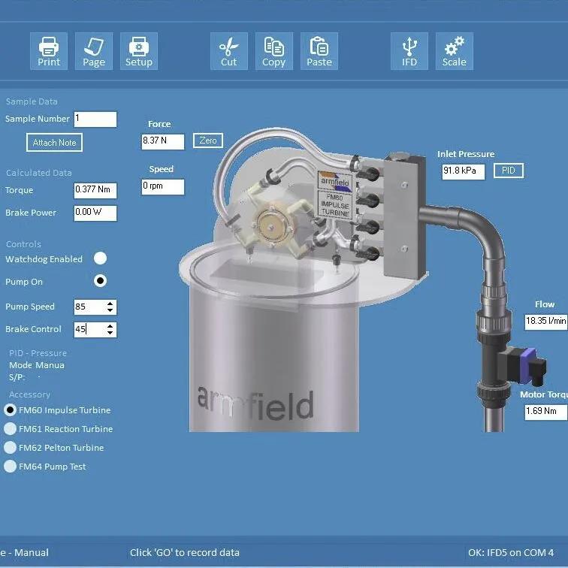Image resolution: width=568 pixels, height=568 pixels.
Task: Open the IFD USB icon
Action: [x=409, y=51]
